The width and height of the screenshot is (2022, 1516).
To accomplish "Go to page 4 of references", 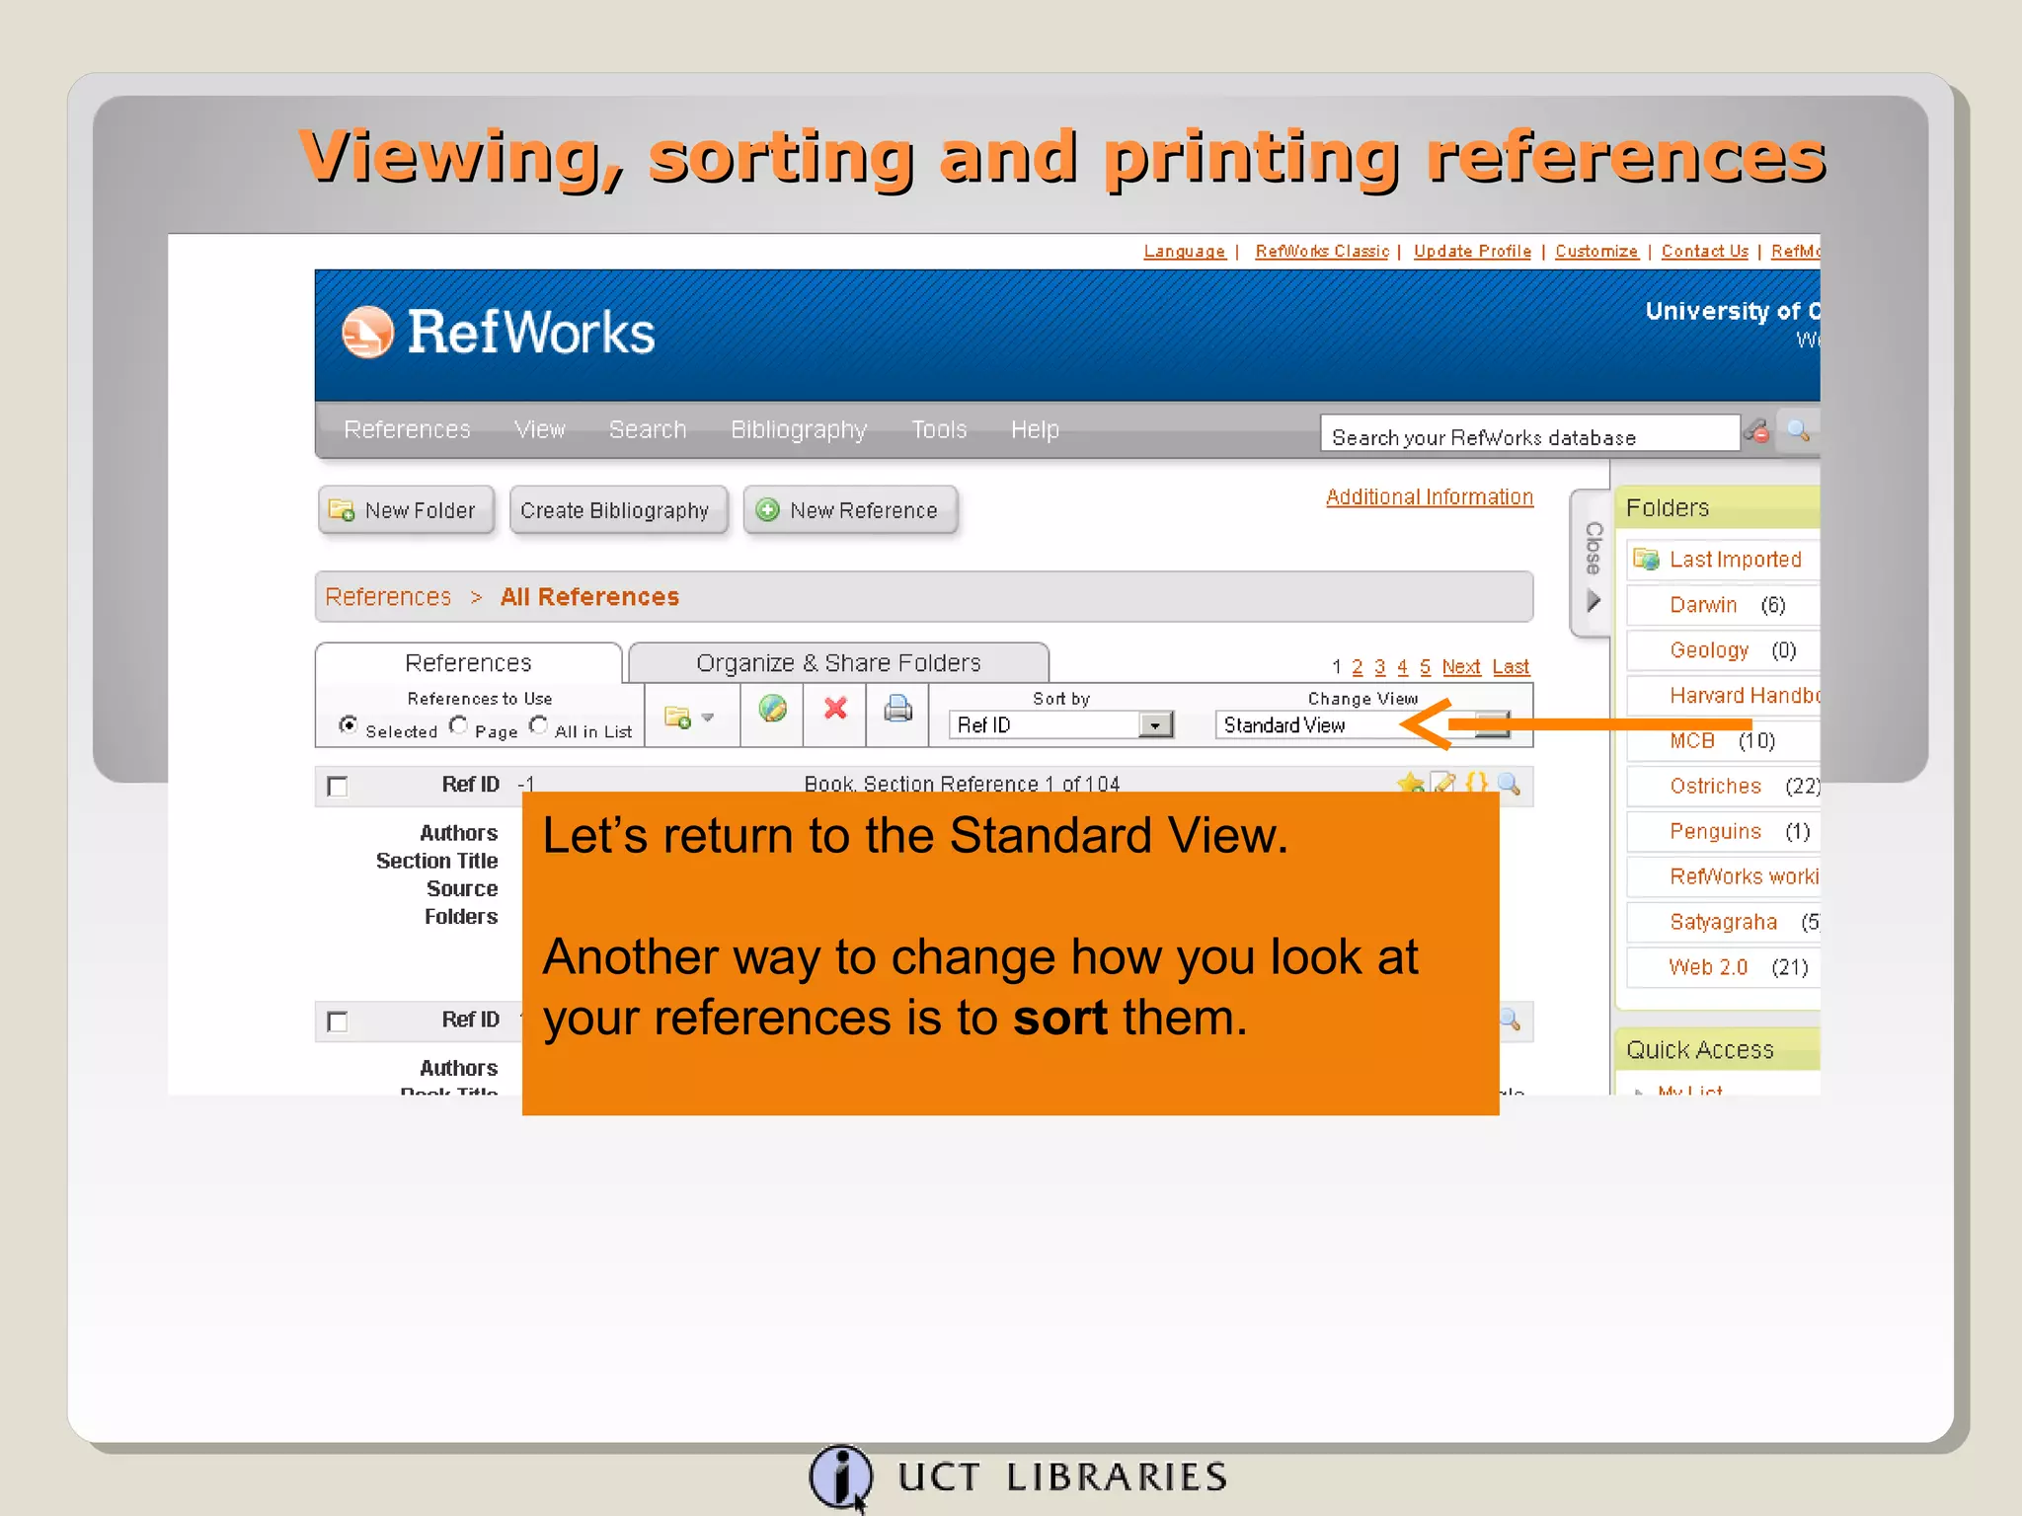I will tap(1403, 667).
